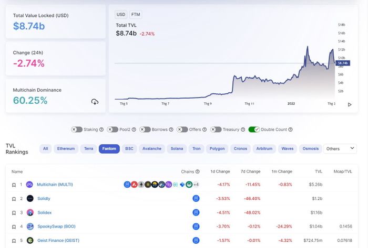The width and height of the screenshot is (368, 248).
Task: Click the Solidex protocol logo
Action: click(30, 212)
